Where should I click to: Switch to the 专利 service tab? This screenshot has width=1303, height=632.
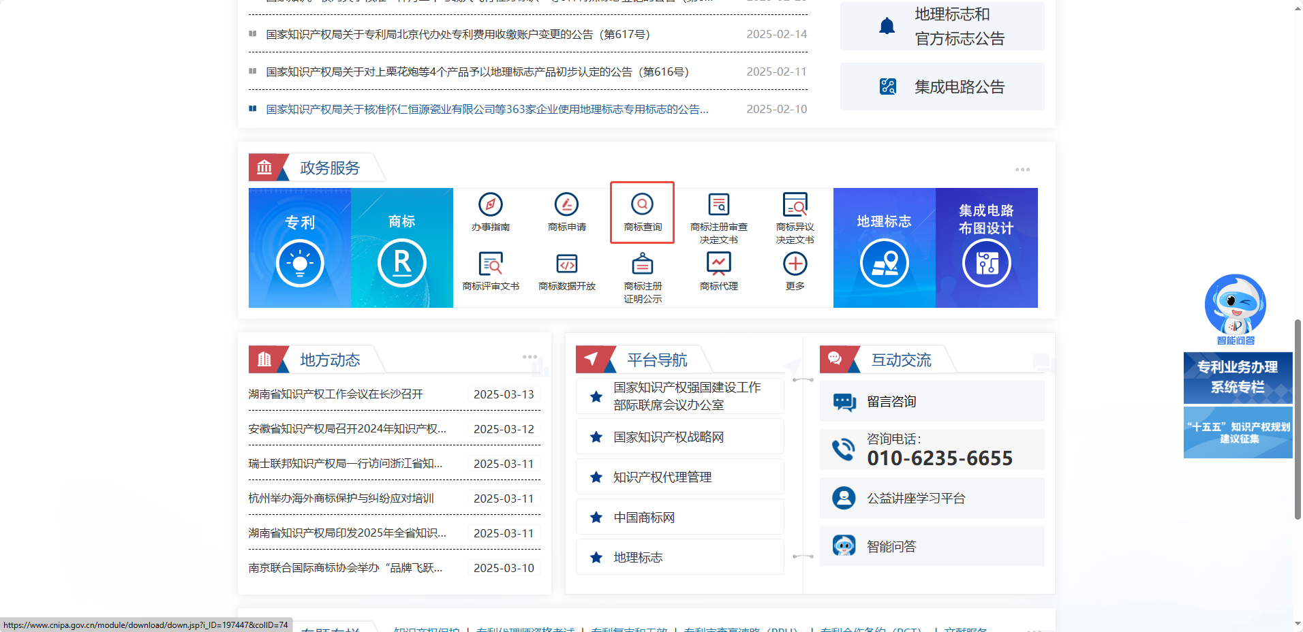tap(300, 248)
